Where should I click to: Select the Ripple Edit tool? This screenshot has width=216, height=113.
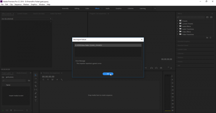tap(35, 82)
